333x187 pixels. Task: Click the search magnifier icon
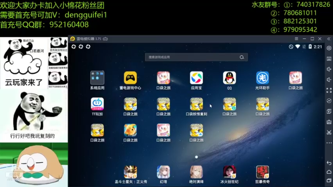click(x=242, y=57)
